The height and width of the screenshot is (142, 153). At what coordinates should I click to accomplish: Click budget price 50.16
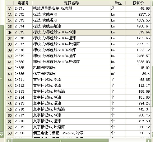point(138,133)
